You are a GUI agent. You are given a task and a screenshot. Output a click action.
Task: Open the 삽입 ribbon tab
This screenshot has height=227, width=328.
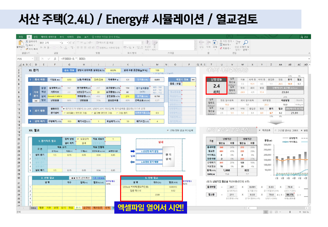point(36,37)
